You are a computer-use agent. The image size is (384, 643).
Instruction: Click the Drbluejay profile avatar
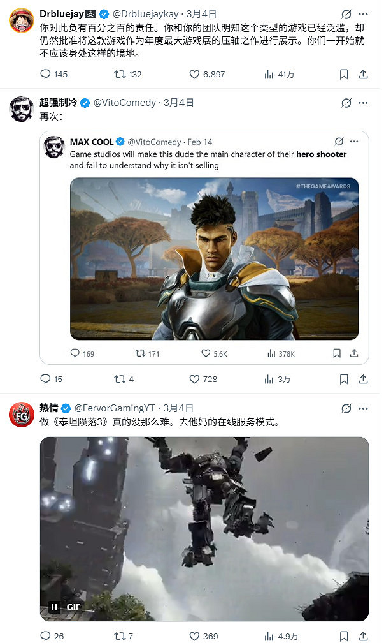tap(21, 20)
